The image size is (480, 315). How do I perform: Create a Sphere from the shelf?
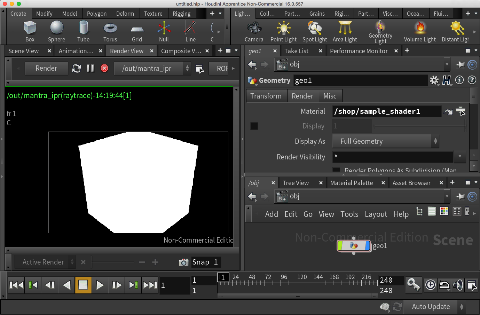pos(56,31)
